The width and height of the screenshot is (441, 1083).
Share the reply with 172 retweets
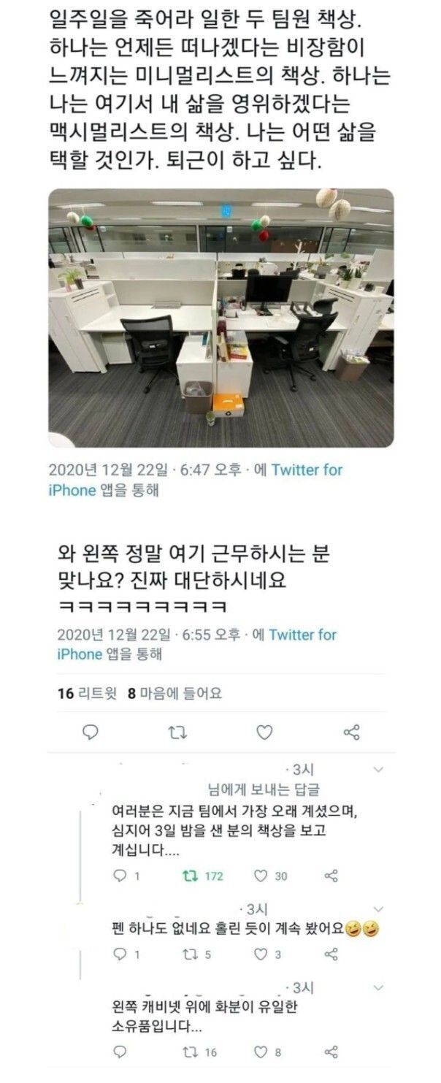pos(331,876)
